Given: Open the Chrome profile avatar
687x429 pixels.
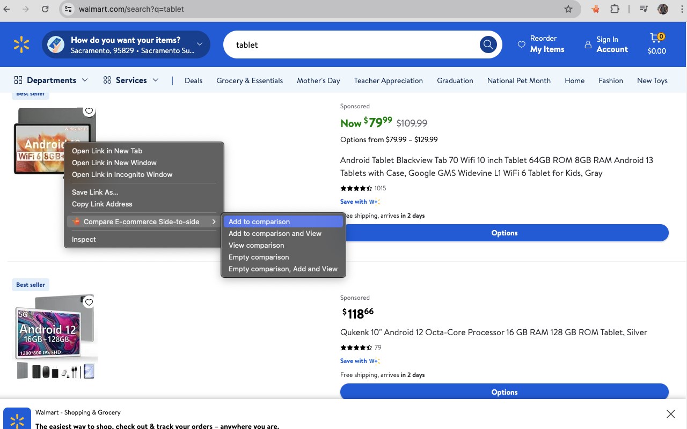Looking at the screenshot, I should point(663,9).
